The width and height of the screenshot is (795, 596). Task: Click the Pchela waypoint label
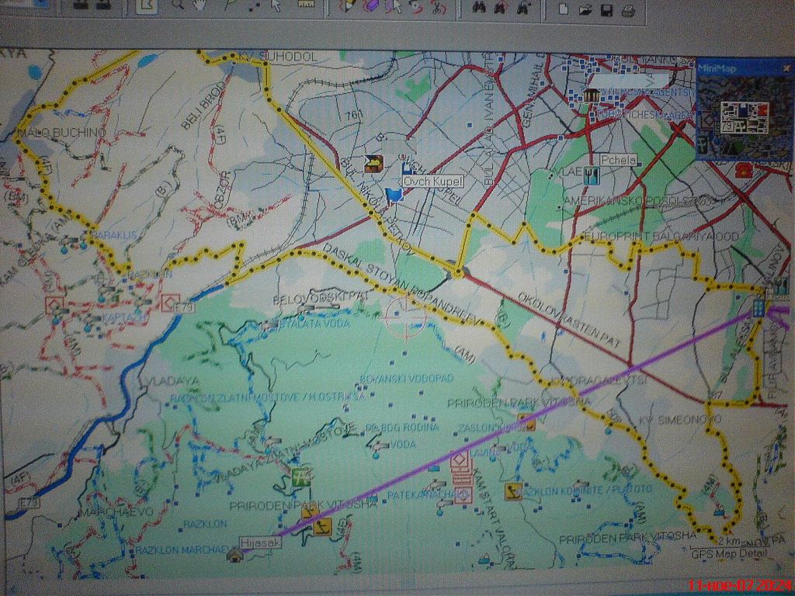coord(619,160)
